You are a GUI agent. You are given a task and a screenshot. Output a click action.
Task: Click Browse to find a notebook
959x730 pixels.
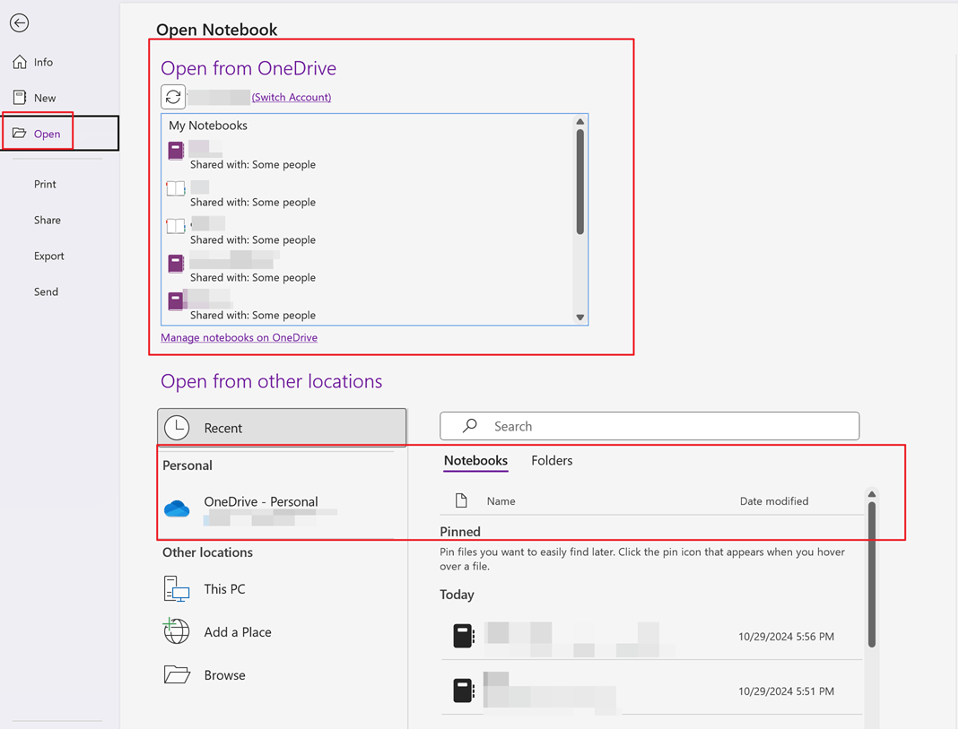click(x=278, y=675)
